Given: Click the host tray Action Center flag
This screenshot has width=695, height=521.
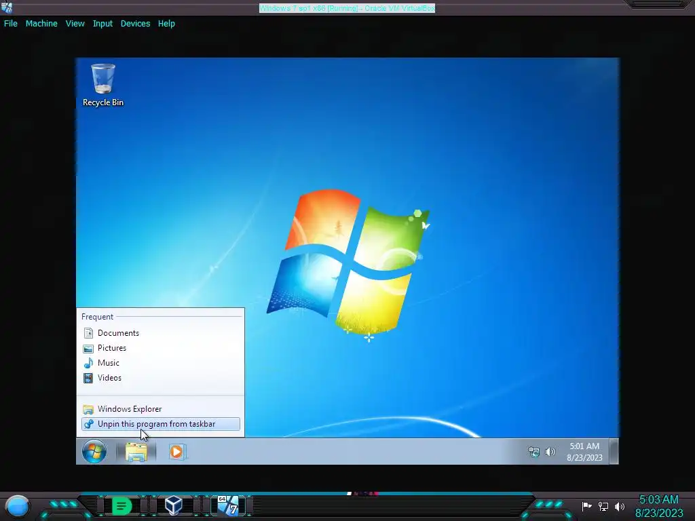Looking at the screenshot, I should [x=586, y=506].
